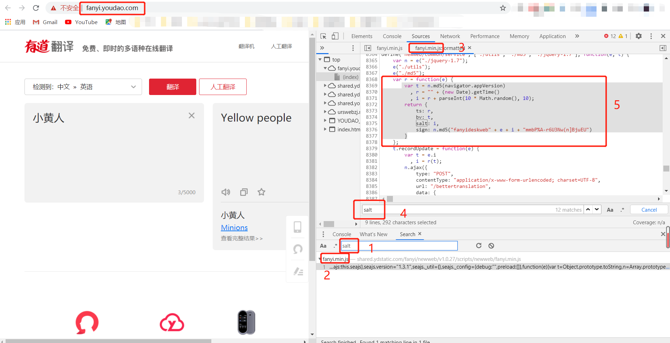670x343 pixels.
Task: Open the 地图 maps bookmark
Action: (116, 22)
